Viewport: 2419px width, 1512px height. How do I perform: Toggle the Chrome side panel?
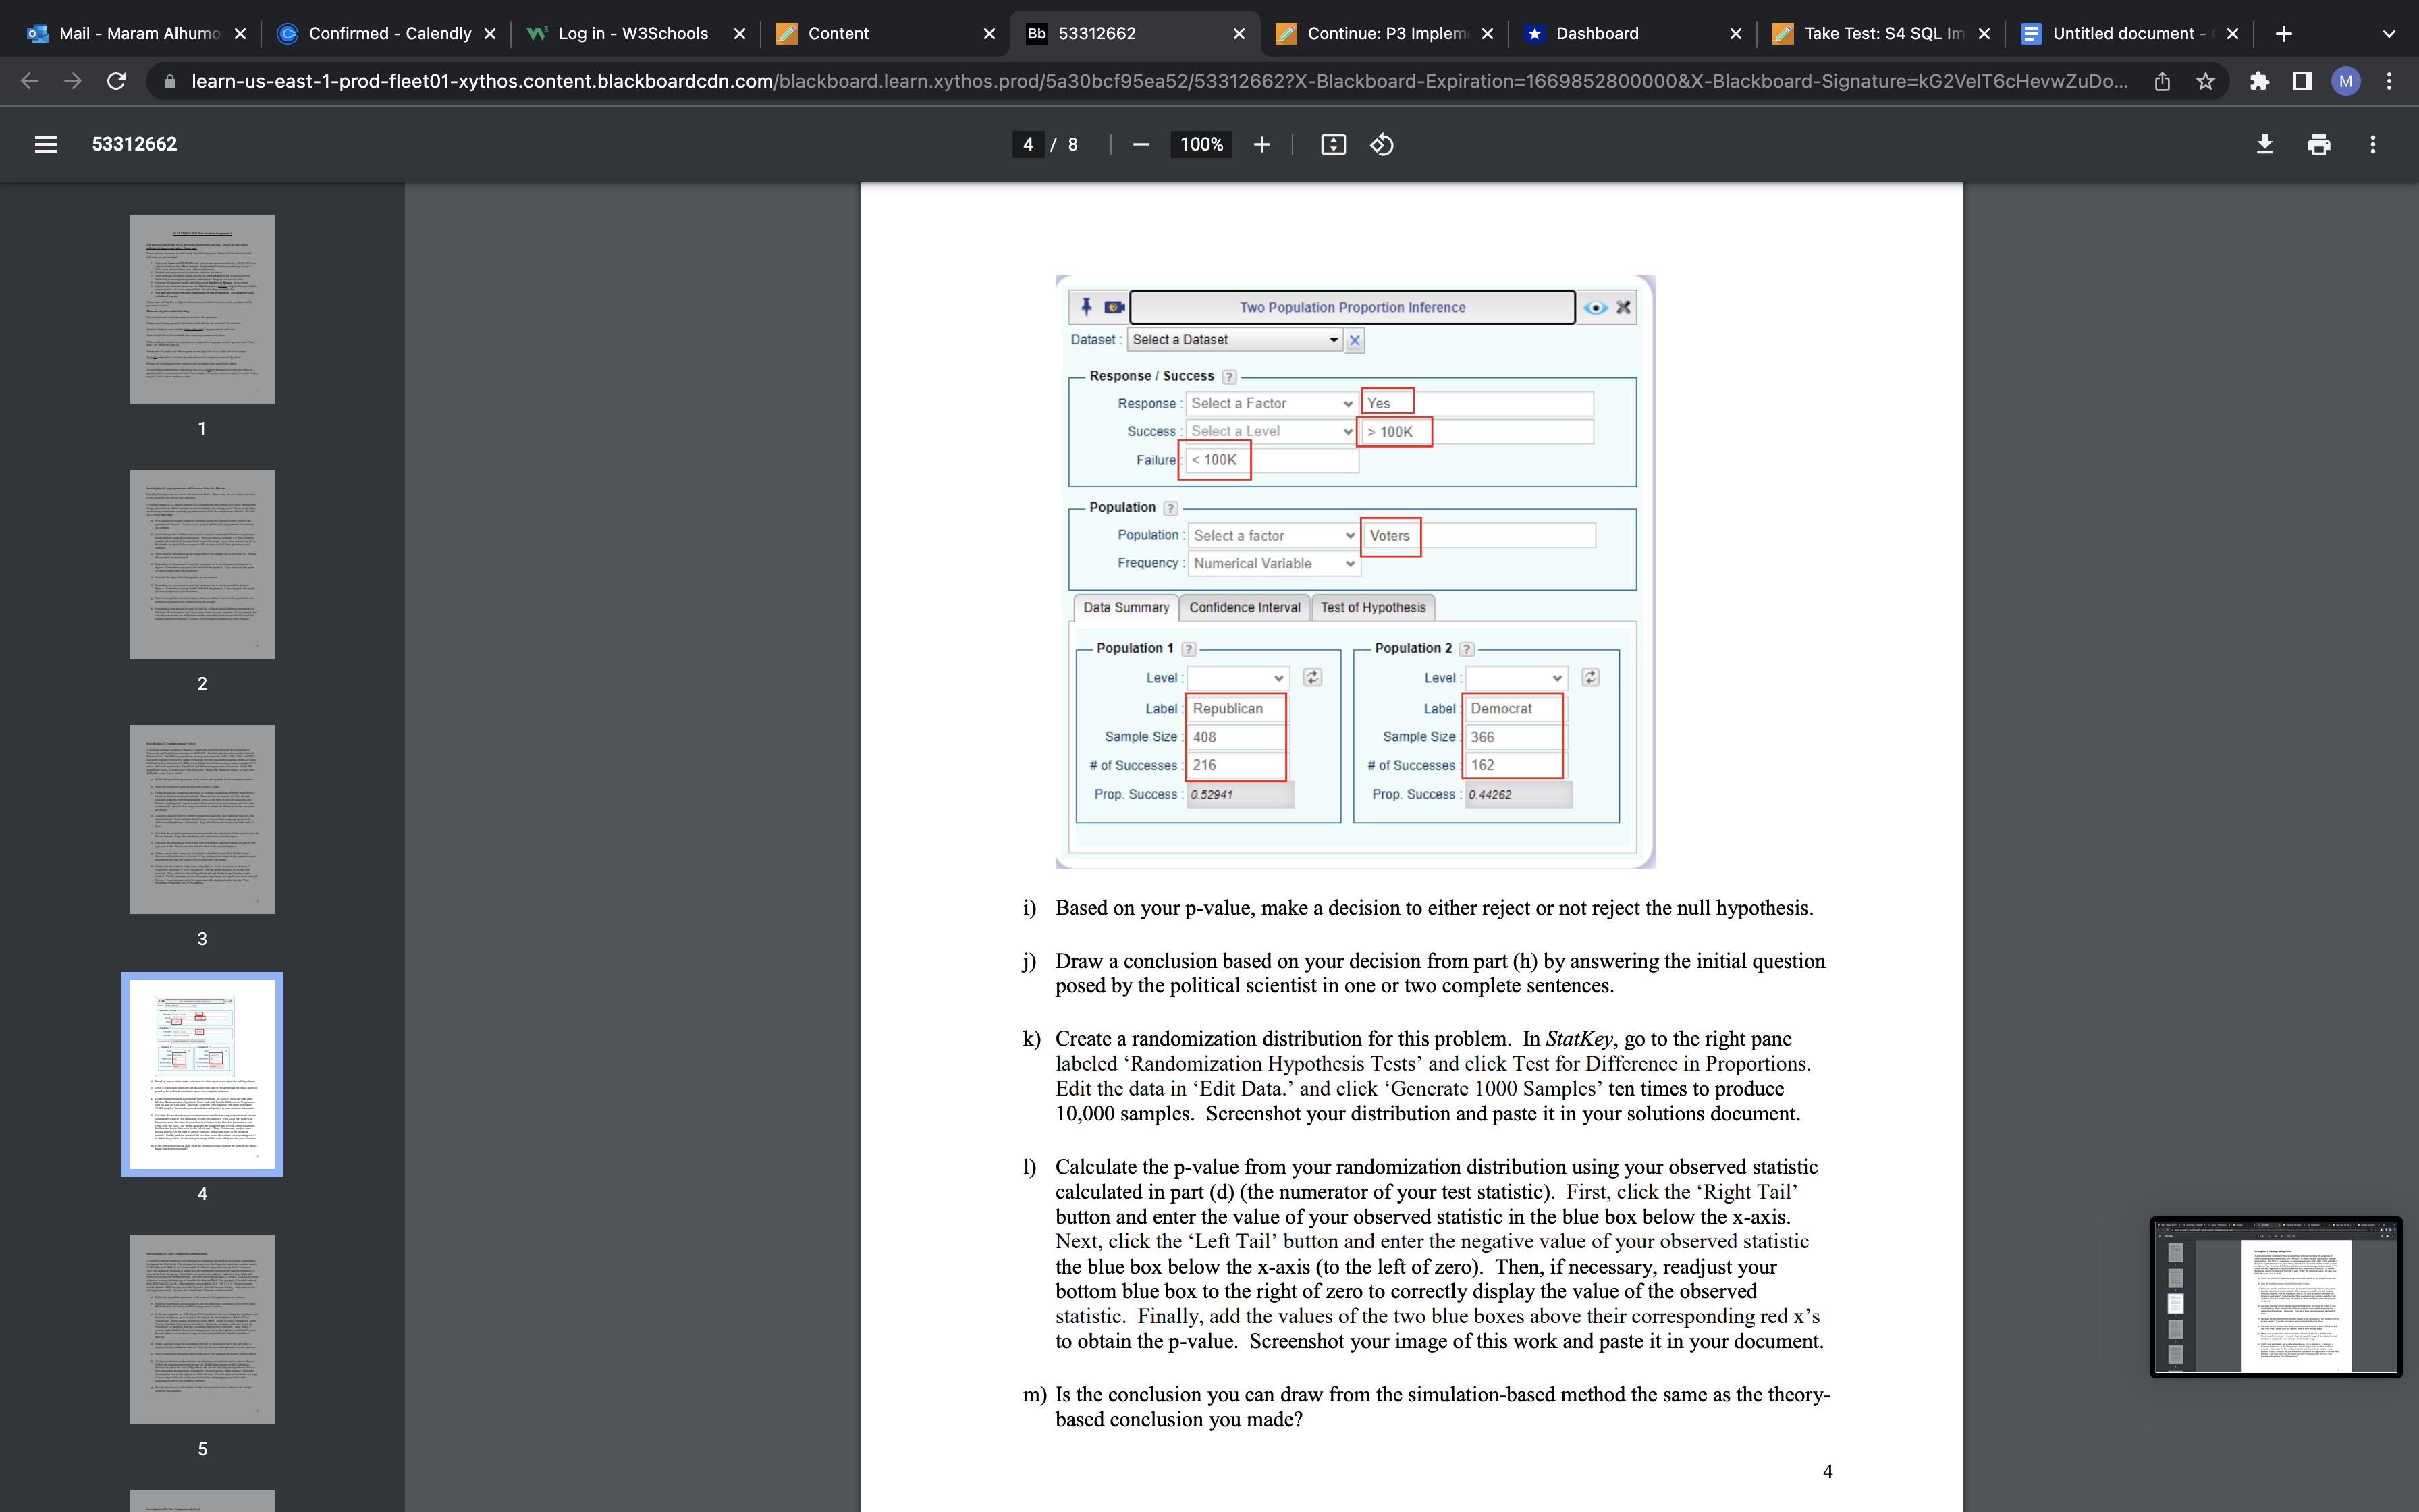click(2302, 81)
